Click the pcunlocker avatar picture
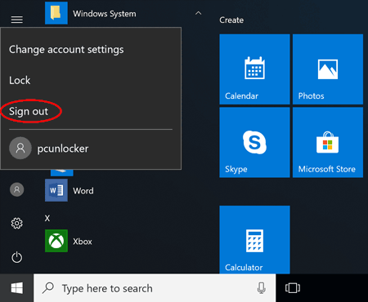The image size is (368, 302). coord(20,148)
